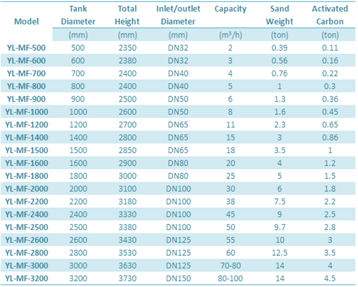Click the Capacity column header
358x287 pixels.
pos(230,9)
